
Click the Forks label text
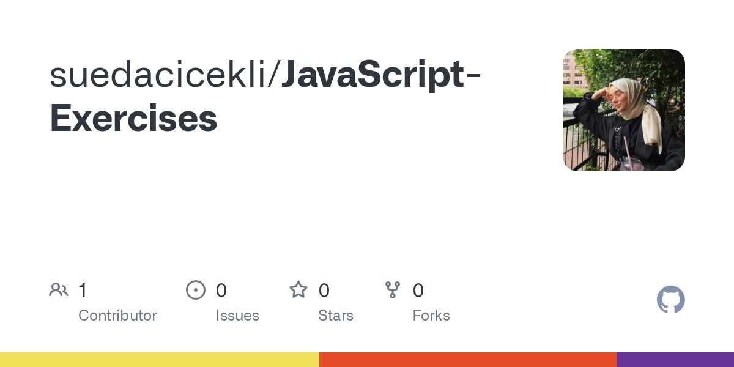(x=431, y=316)
